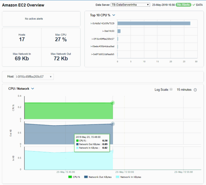The height and width of the screenshot is (185, 206).
Task: Click host label i-0f16c49ffbe269c57 in chart
Action: pyautogui.click(x=103, y=39)
